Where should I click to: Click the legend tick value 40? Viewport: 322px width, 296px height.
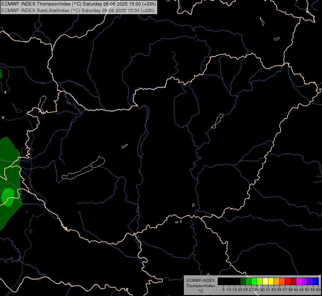click(296, 290)
